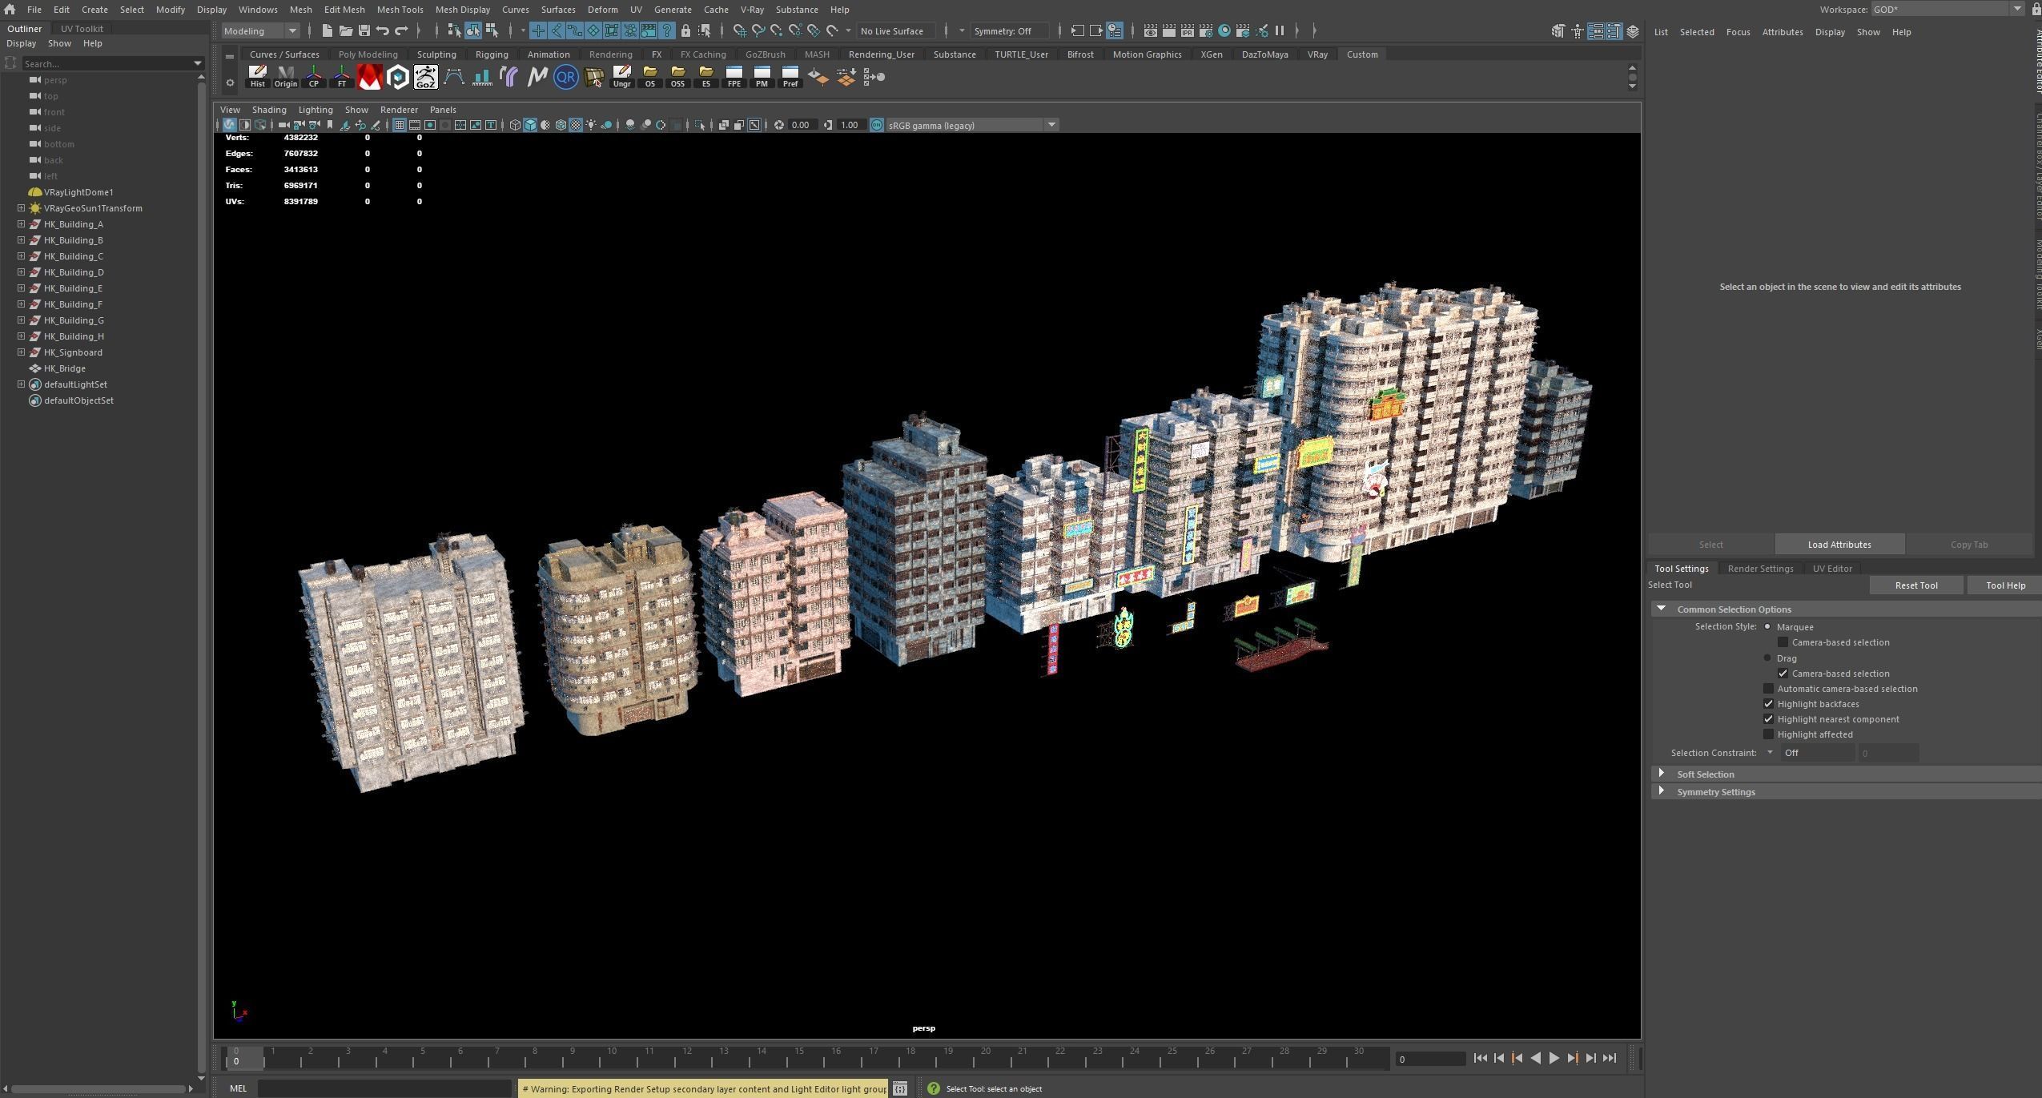The height and width of the screenshot is (1098, 2042).
Task: Open the V-Ray menu
Action: click(751, 10)
